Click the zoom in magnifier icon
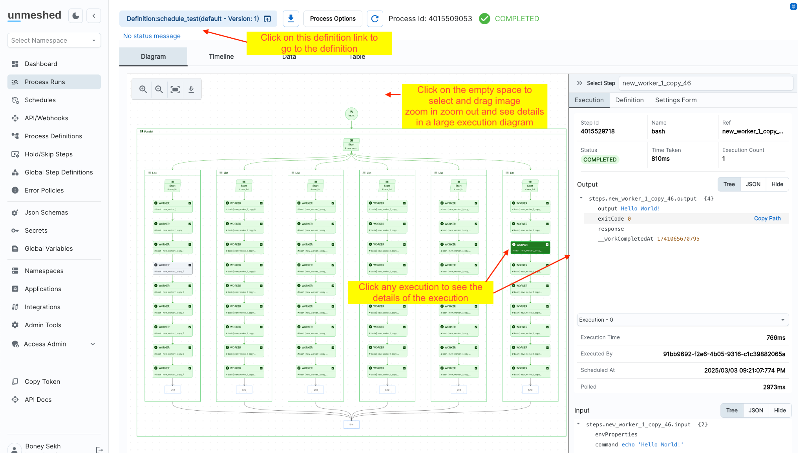Screen dimensions: 804x453 [143, 89]
